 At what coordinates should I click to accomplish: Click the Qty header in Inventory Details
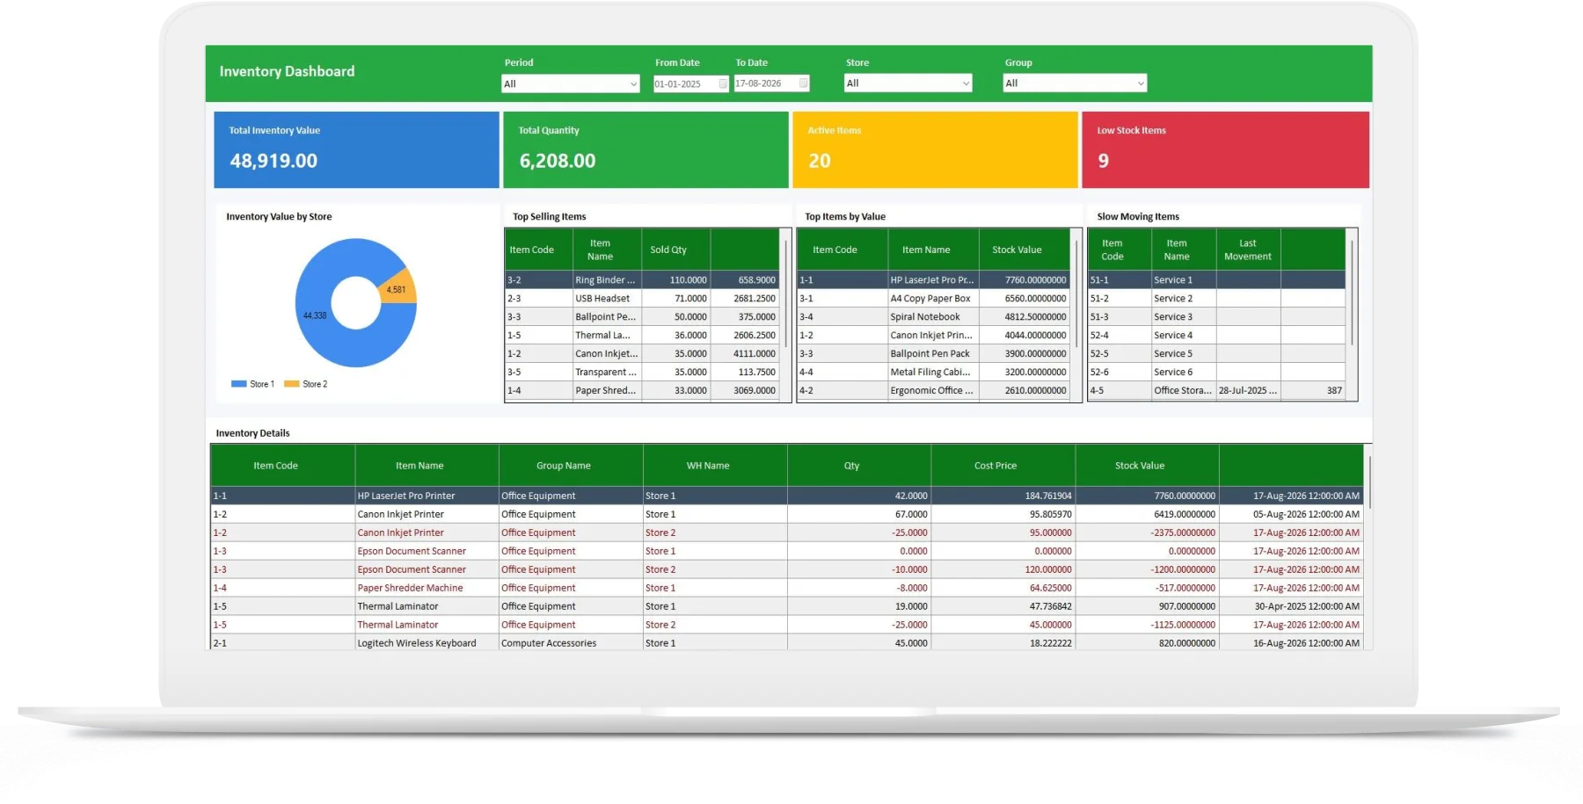859,466
